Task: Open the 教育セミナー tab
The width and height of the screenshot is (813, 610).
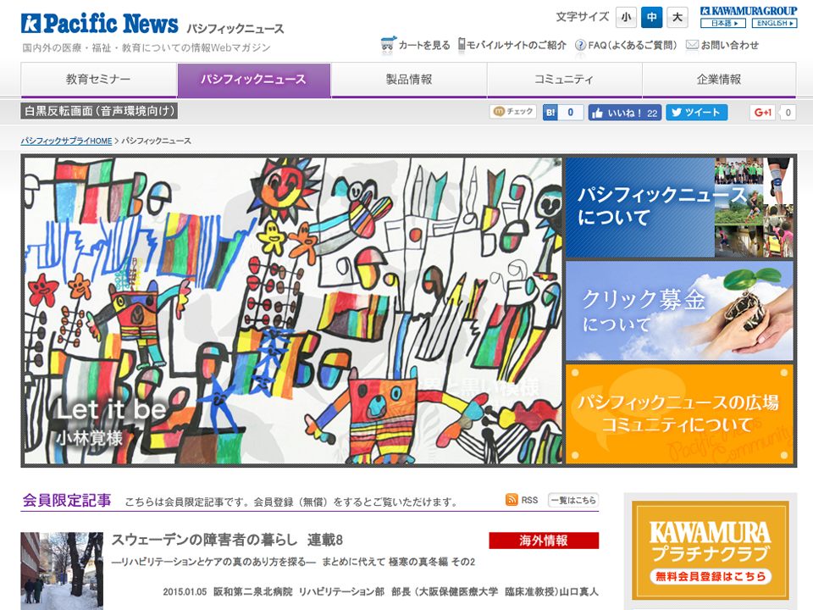Action: pos(98,80)
